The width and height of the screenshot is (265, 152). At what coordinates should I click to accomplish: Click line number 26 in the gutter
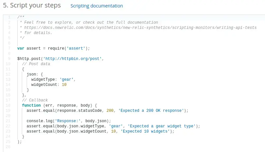(x=8, y=147)
